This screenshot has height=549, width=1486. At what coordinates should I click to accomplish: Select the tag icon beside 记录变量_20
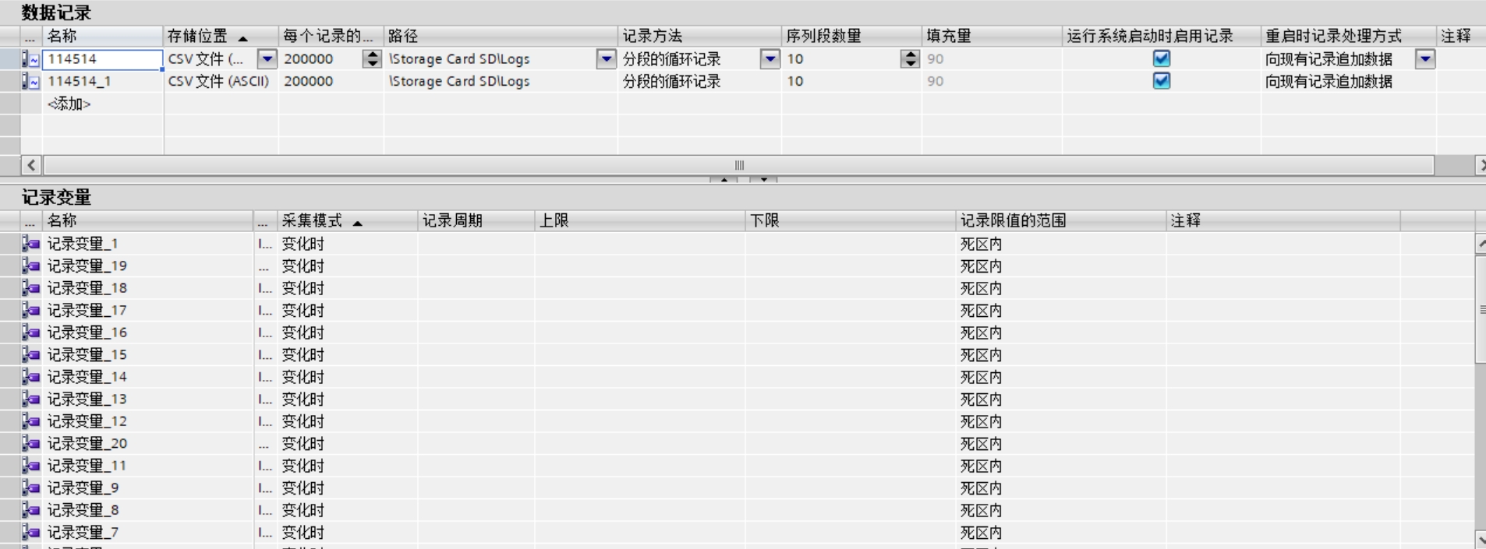tap(30, 444)
